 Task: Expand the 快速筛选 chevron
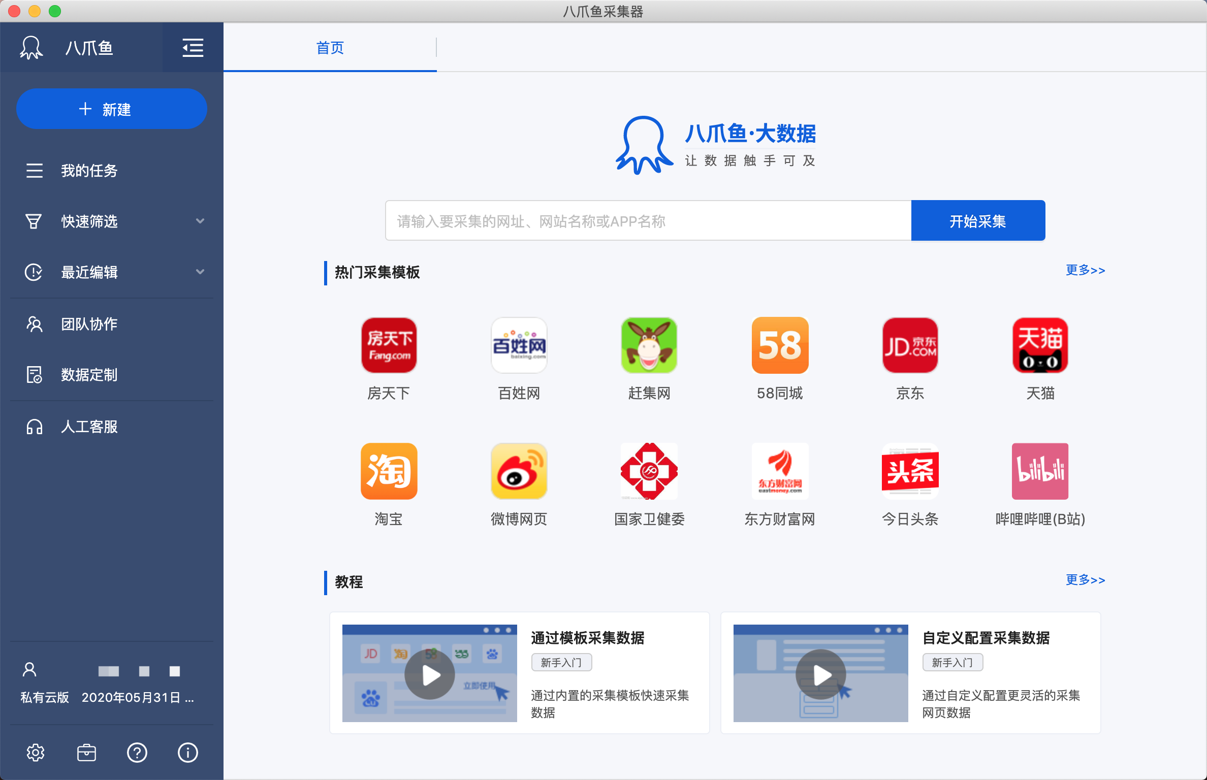(x=200, y=221)
